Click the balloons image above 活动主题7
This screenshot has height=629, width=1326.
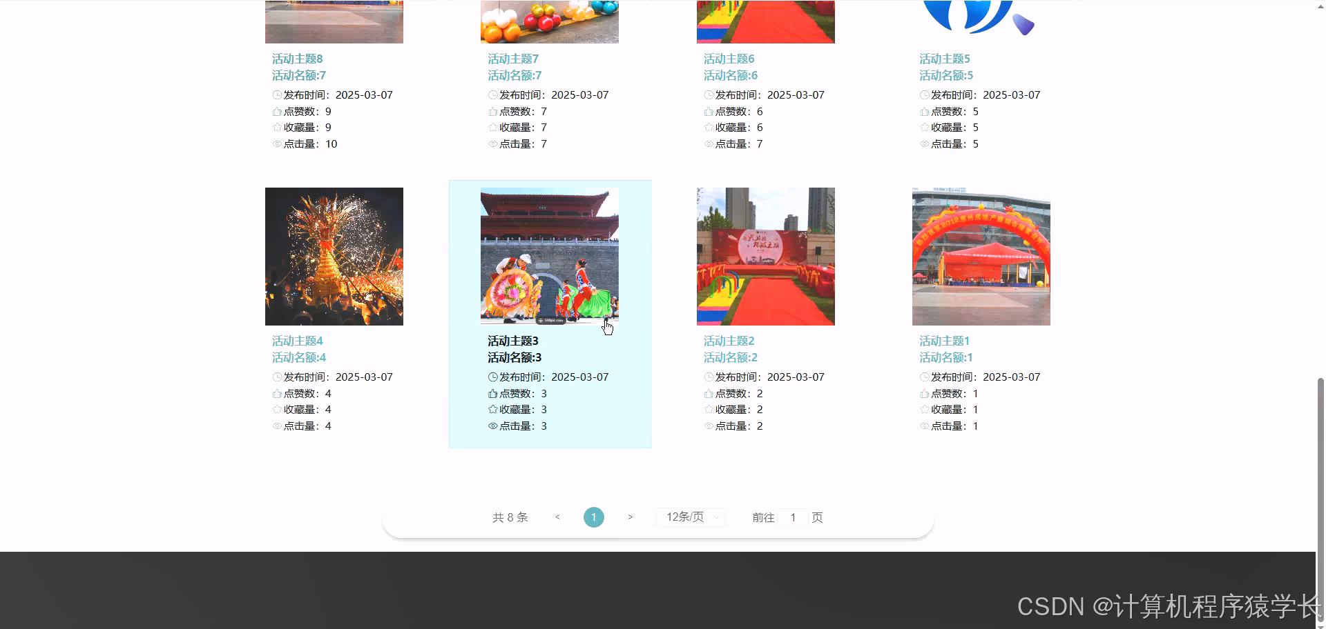(x=550, y=21)
